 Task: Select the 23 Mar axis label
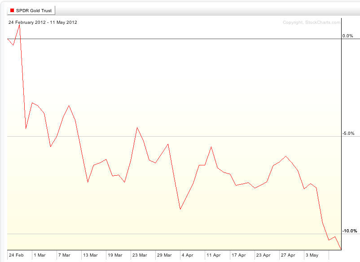[141, 254]
